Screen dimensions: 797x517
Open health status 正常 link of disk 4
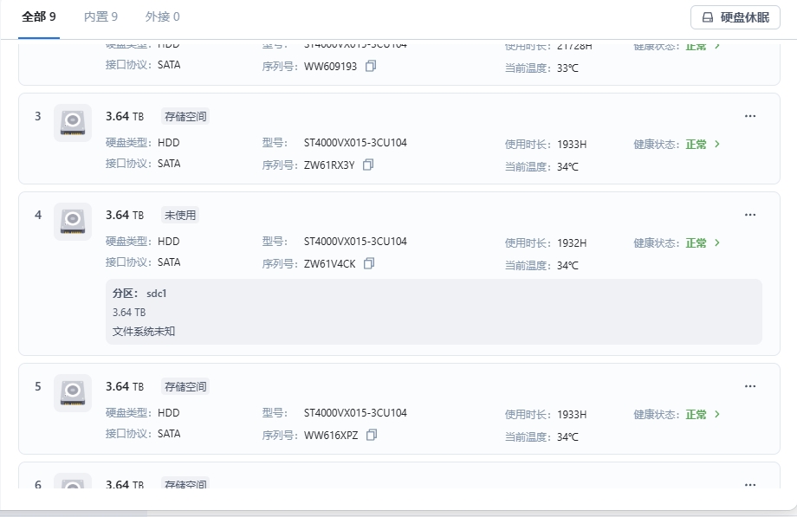tap(696, 243)
